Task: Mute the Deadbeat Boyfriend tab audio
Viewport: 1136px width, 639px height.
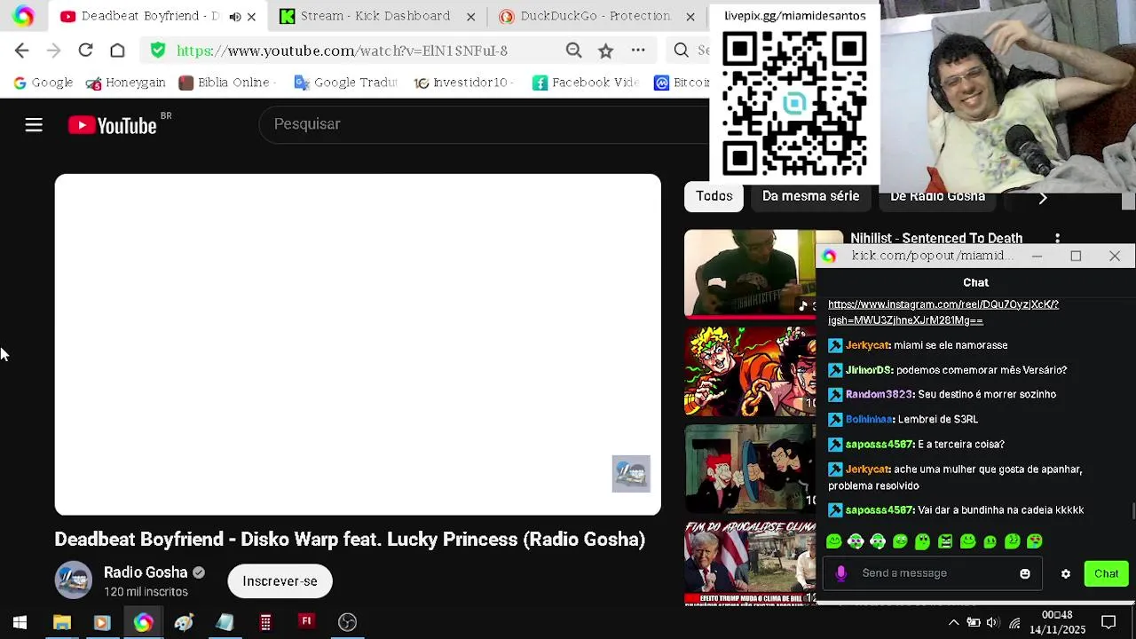Action: tap(234, 17)
